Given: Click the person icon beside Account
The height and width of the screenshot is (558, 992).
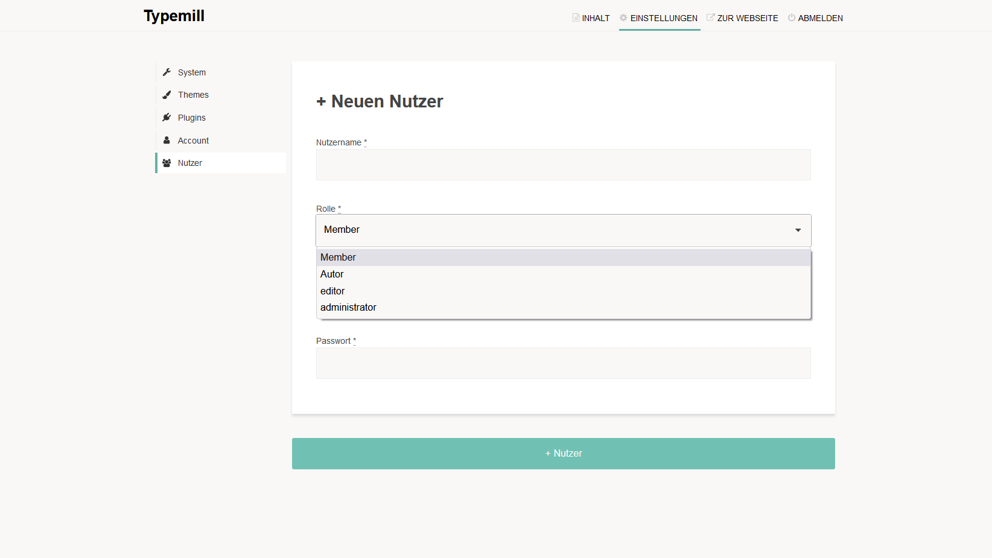Looking at the screenshot, I should pos(167,141).
